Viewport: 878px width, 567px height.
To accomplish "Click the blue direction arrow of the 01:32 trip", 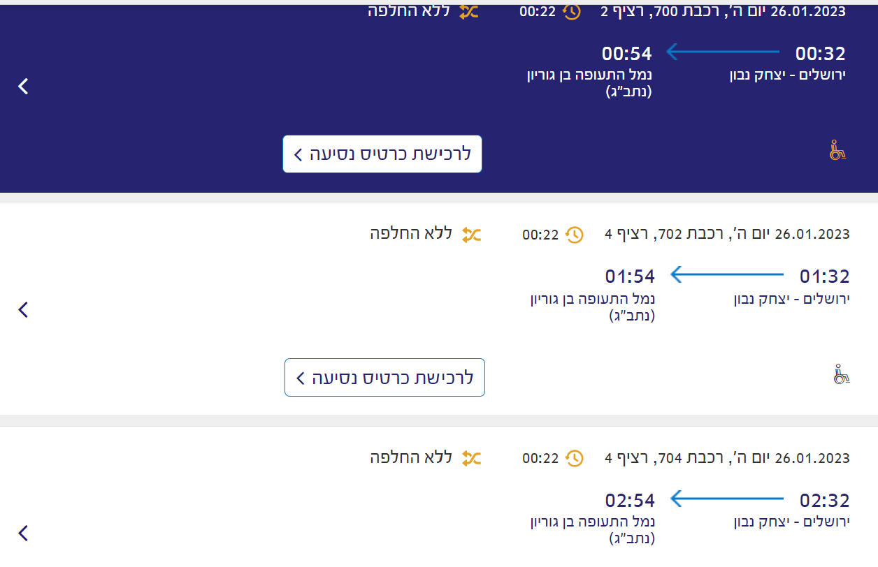I will pos(727,275).
